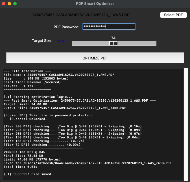Click the '[Tier 100 DPI]' log line

44,141
